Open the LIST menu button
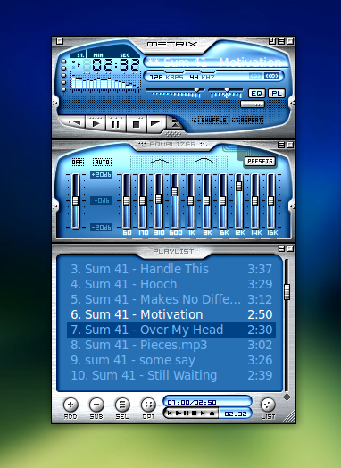Image resolution: width=341 pixels, height=468 pixels. (x=268, y=405)
